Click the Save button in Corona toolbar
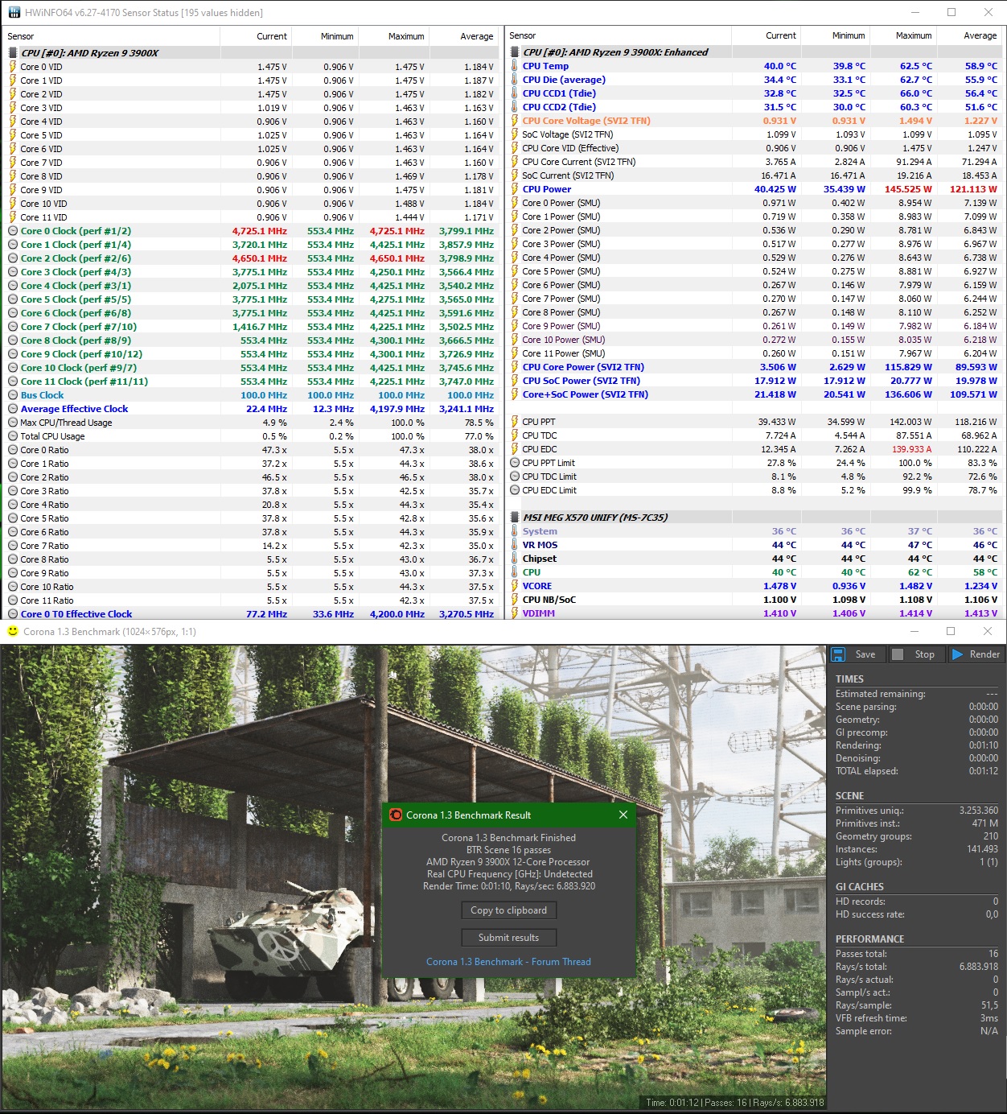The height and width of the screenshot is (1114, 1007). click(x=857, y=654)
